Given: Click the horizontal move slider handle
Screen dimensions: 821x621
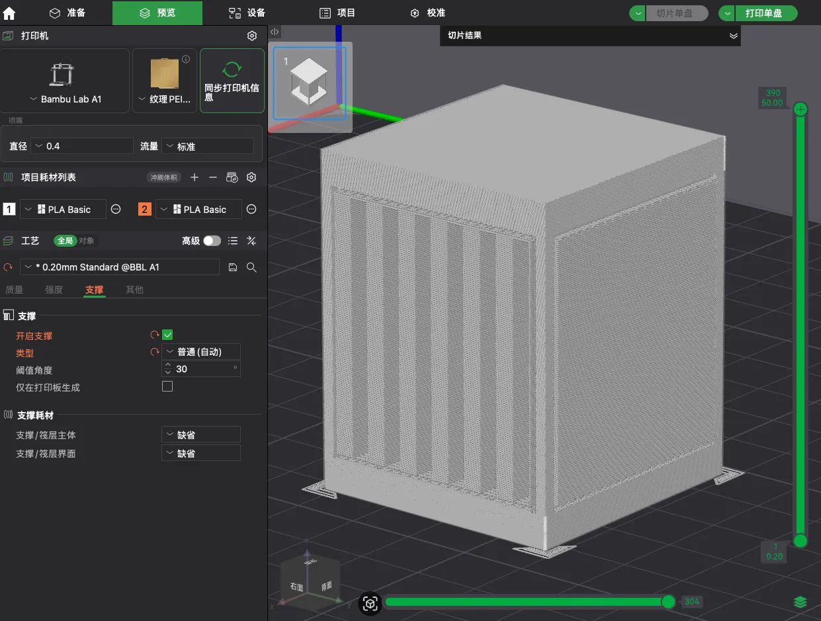Looking at the screenshot, I should point(668,602).
